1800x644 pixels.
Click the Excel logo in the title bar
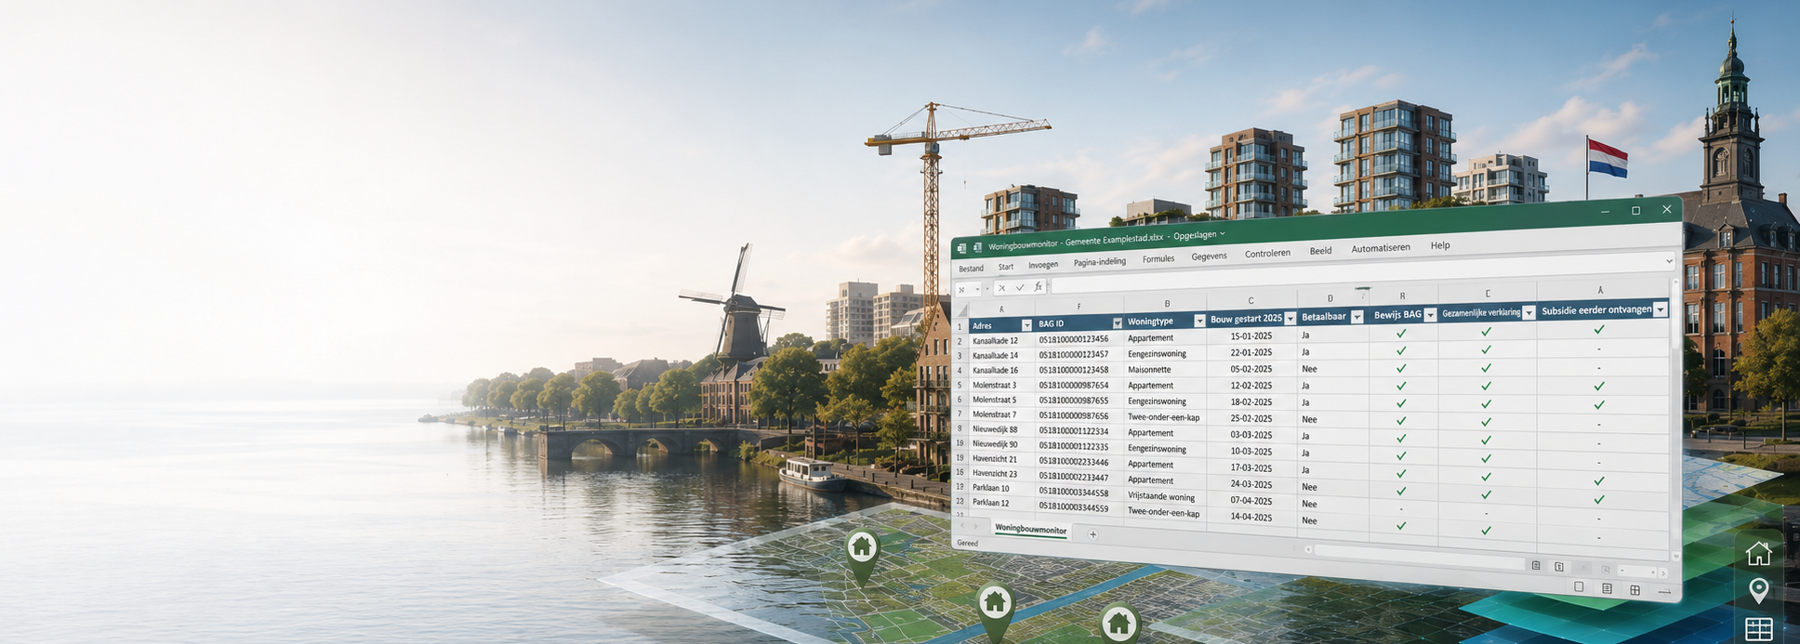(x=961, y=248)
